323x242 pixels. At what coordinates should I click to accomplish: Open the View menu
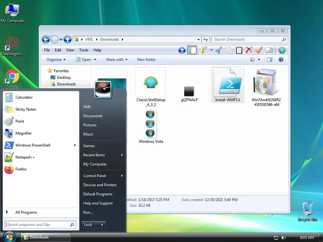click(x=70, y=50)
